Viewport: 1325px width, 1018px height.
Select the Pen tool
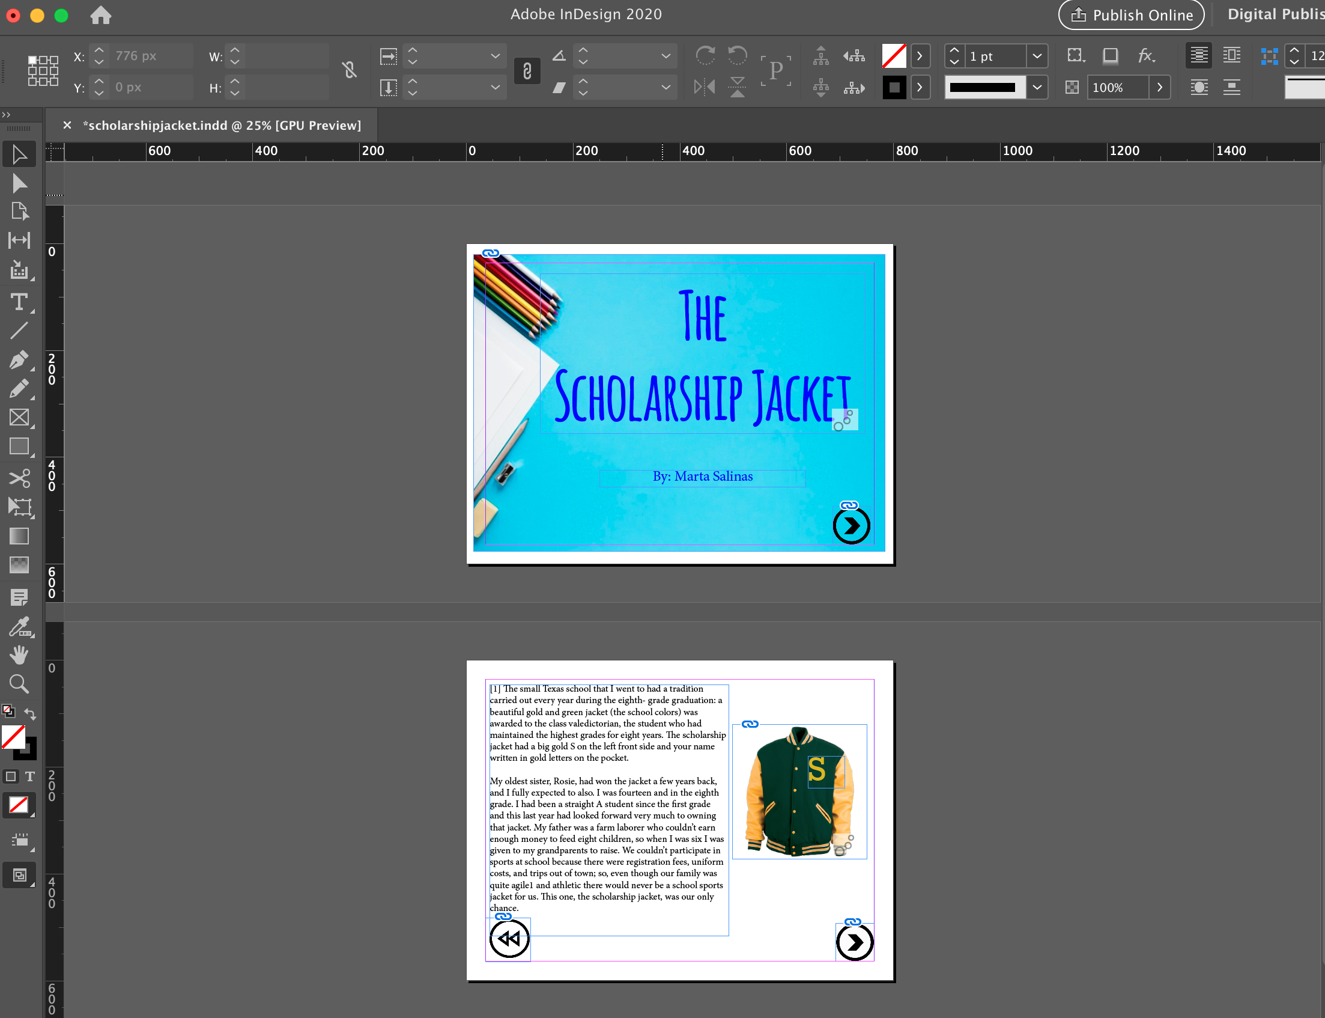(x=19, y=360)
